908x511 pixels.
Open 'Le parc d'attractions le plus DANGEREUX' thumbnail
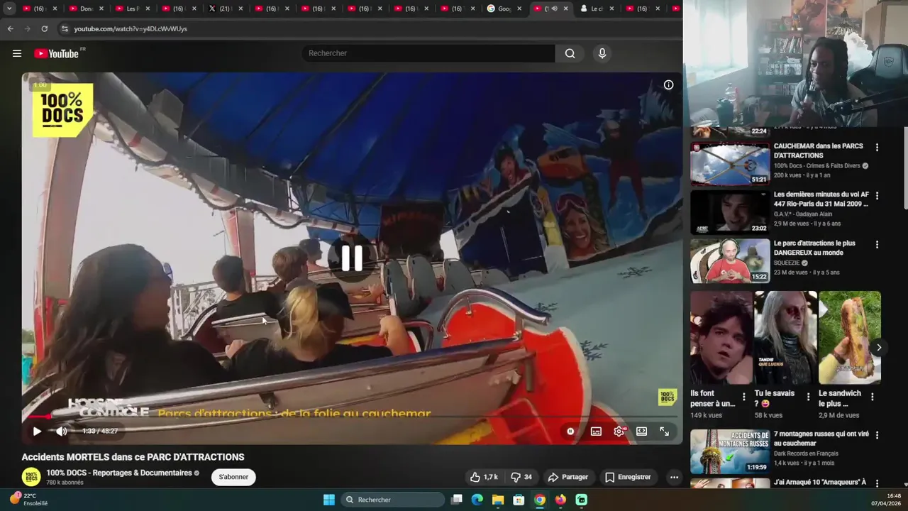tap(730, 260)
